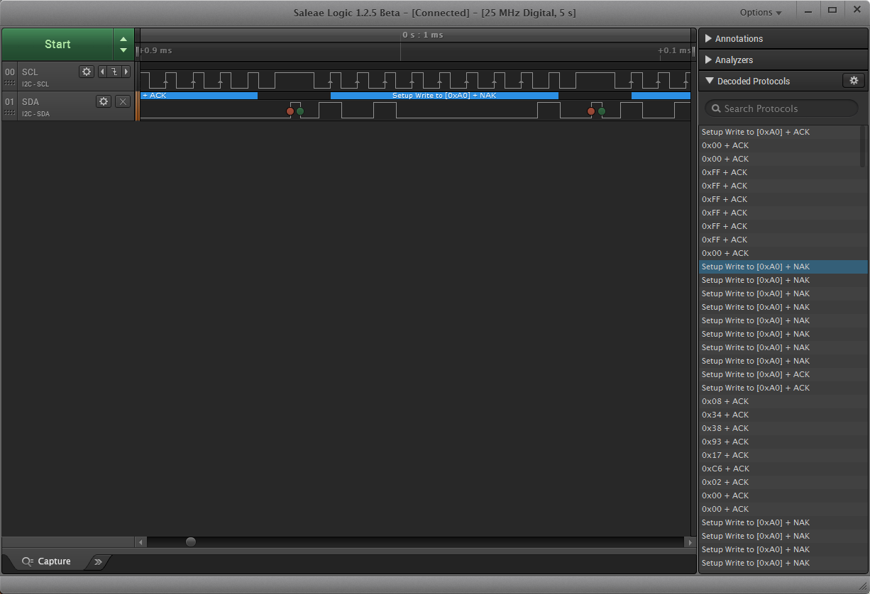Click the waveform scrollbar left arrow
The image size is (870, 594).
point(141,542)
